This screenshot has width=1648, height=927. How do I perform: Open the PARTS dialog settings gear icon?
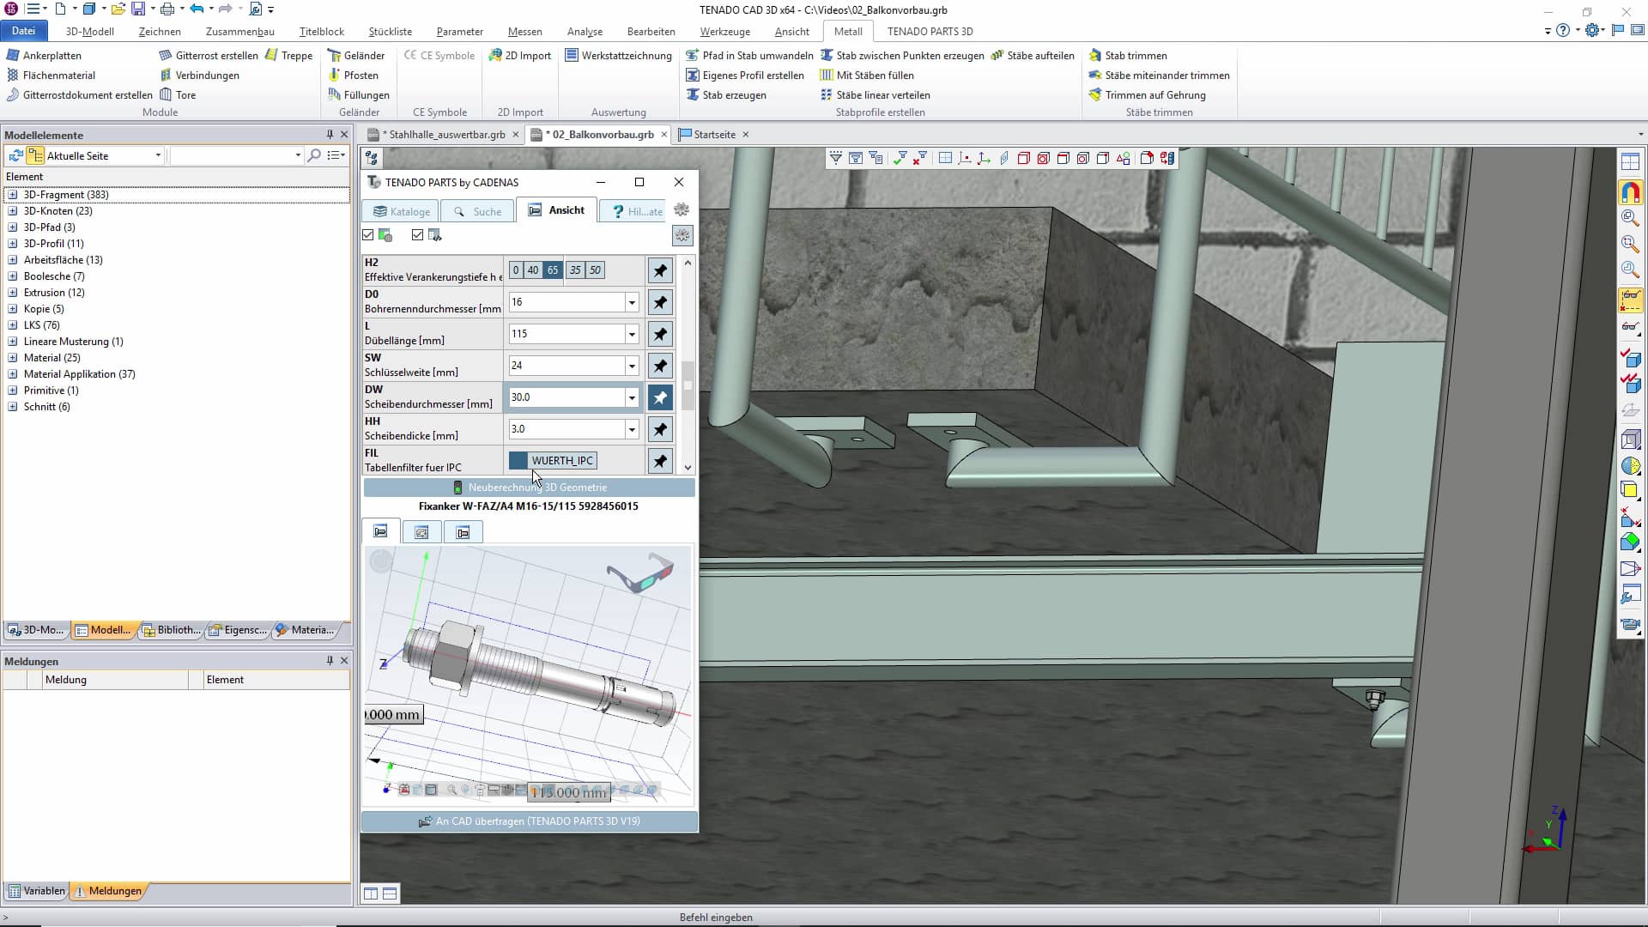coord(682,209)
